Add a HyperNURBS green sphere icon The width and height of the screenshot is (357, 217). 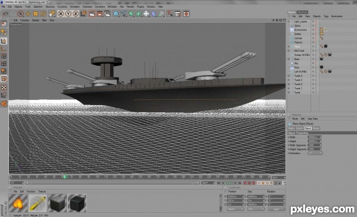(x=131, y=14)
